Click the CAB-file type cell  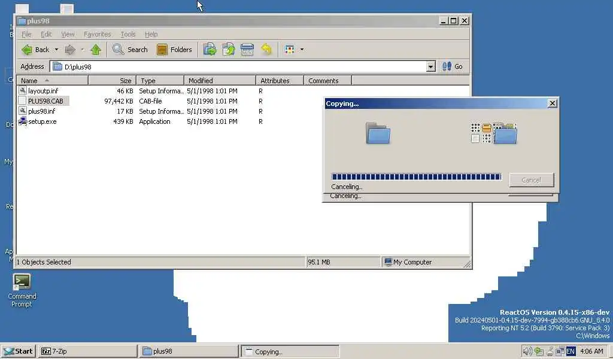point(150,101)
